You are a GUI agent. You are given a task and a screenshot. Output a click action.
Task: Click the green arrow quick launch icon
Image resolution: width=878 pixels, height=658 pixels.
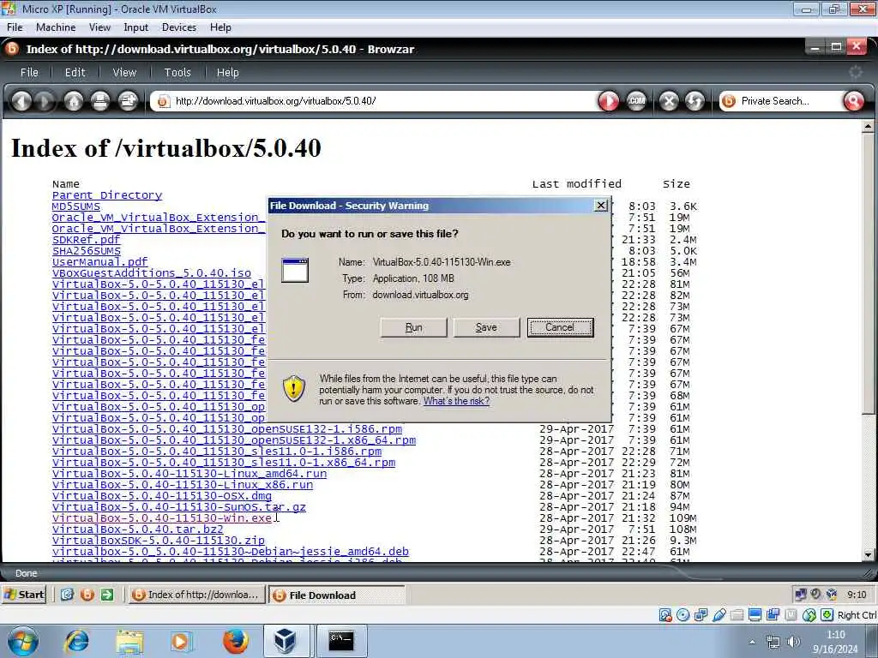click(x=107, y=595)
